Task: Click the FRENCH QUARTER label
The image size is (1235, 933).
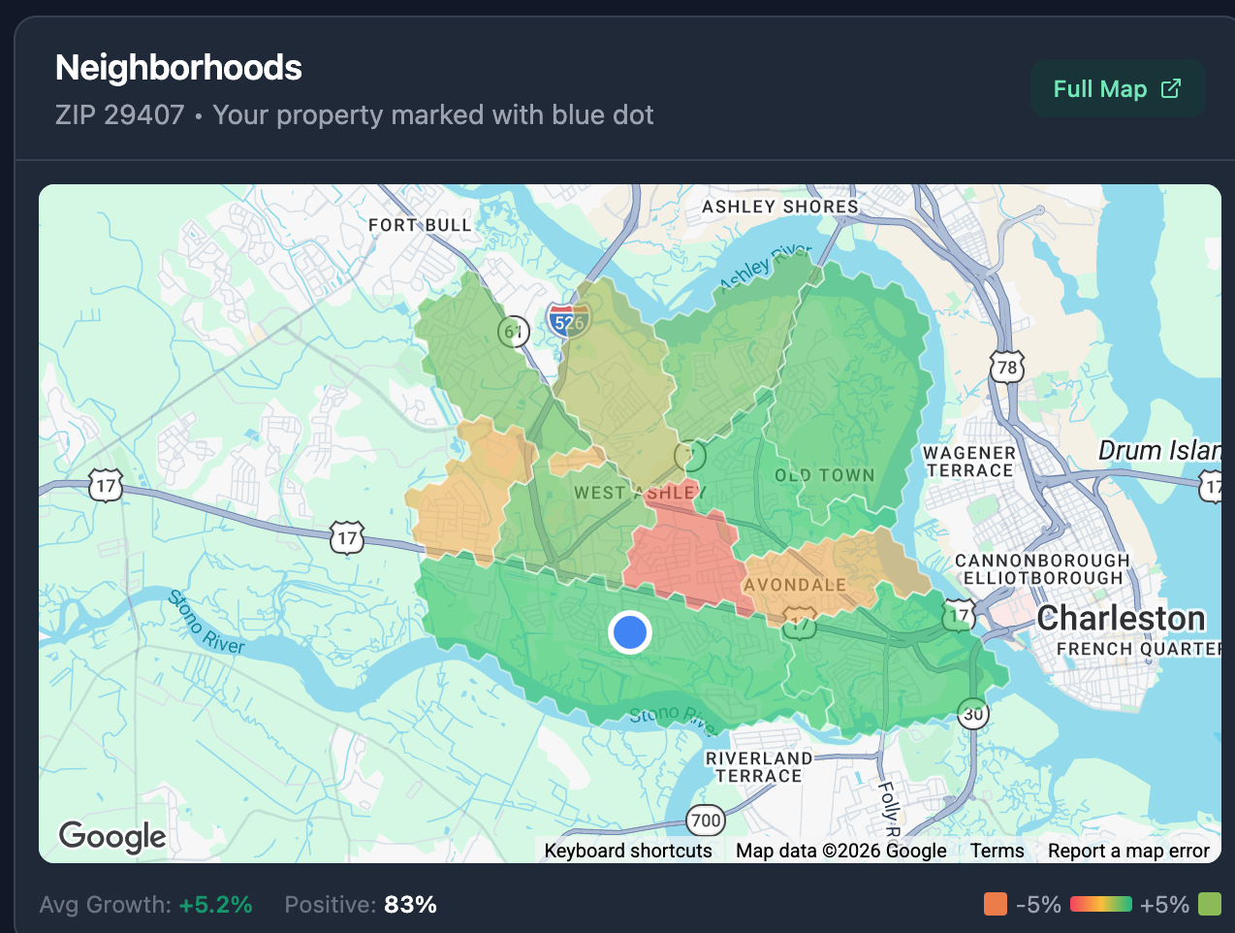Action: 1139,649
